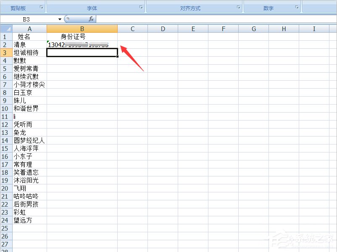
Task: Select the column B header
Action: 82,29
